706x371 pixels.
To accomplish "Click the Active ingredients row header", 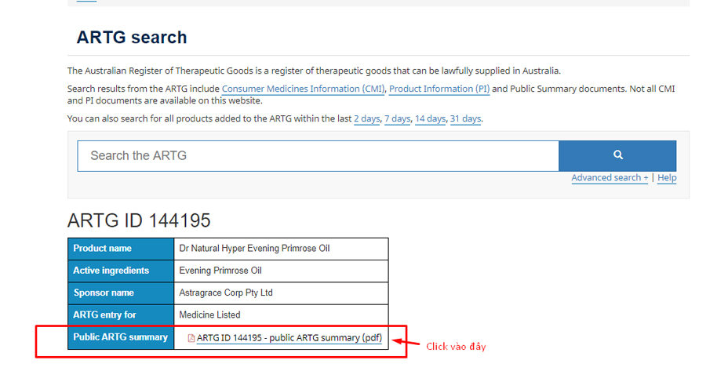I will 121,271.
